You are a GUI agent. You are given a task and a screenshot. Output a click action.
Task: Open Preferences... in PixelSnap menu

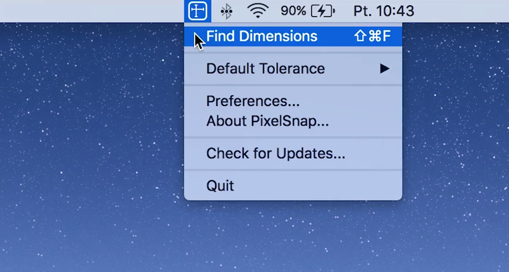253,101
